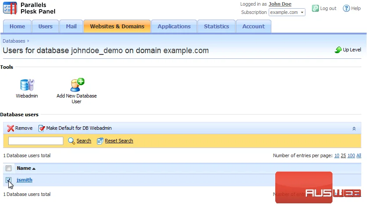Show All entries per page
367x209 pixels.
tap(359, 155)
